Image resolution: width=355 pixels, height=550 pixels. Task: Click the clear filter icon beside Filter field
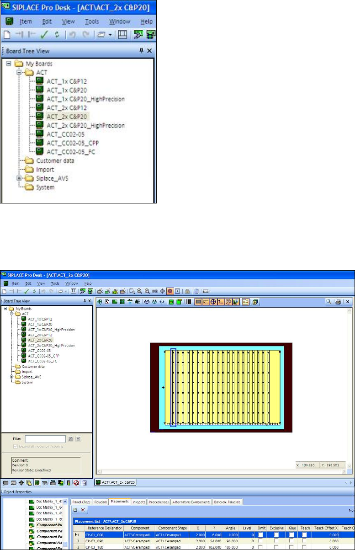click(78, 438)
